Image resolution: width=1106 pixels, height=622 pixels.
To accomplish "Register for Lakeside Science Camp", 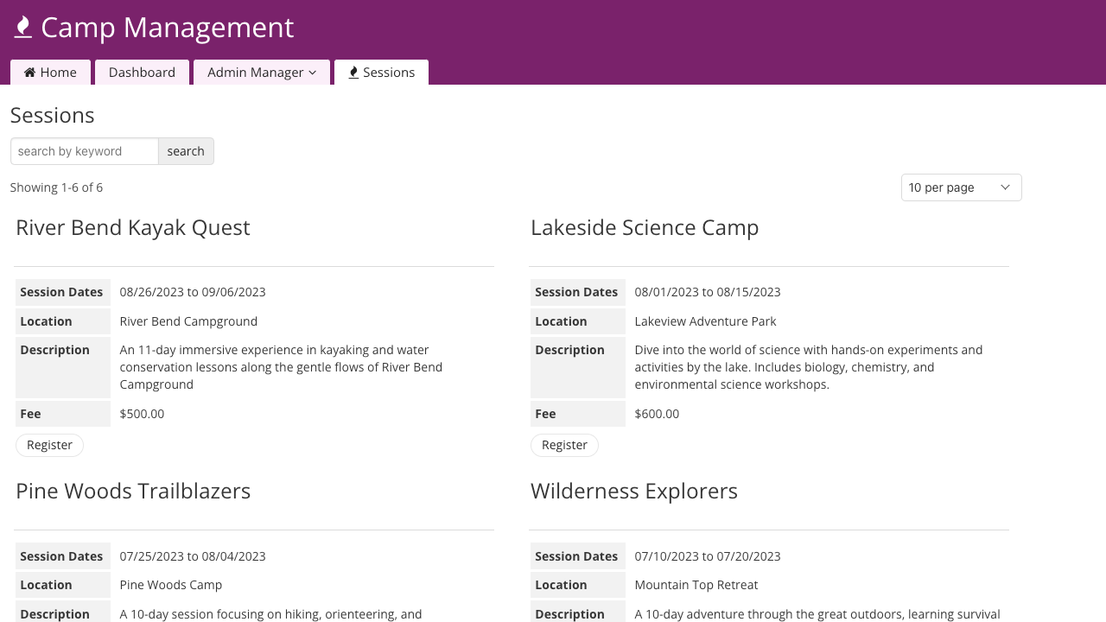I will coord(564,445).
